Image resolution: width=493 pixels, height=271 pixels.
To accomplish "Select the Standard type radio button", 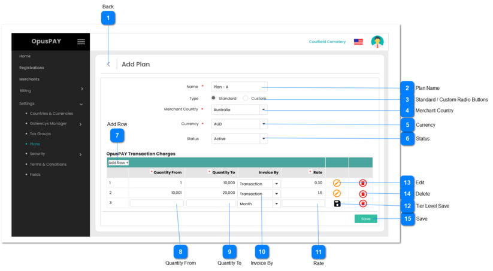I will 213,98.
